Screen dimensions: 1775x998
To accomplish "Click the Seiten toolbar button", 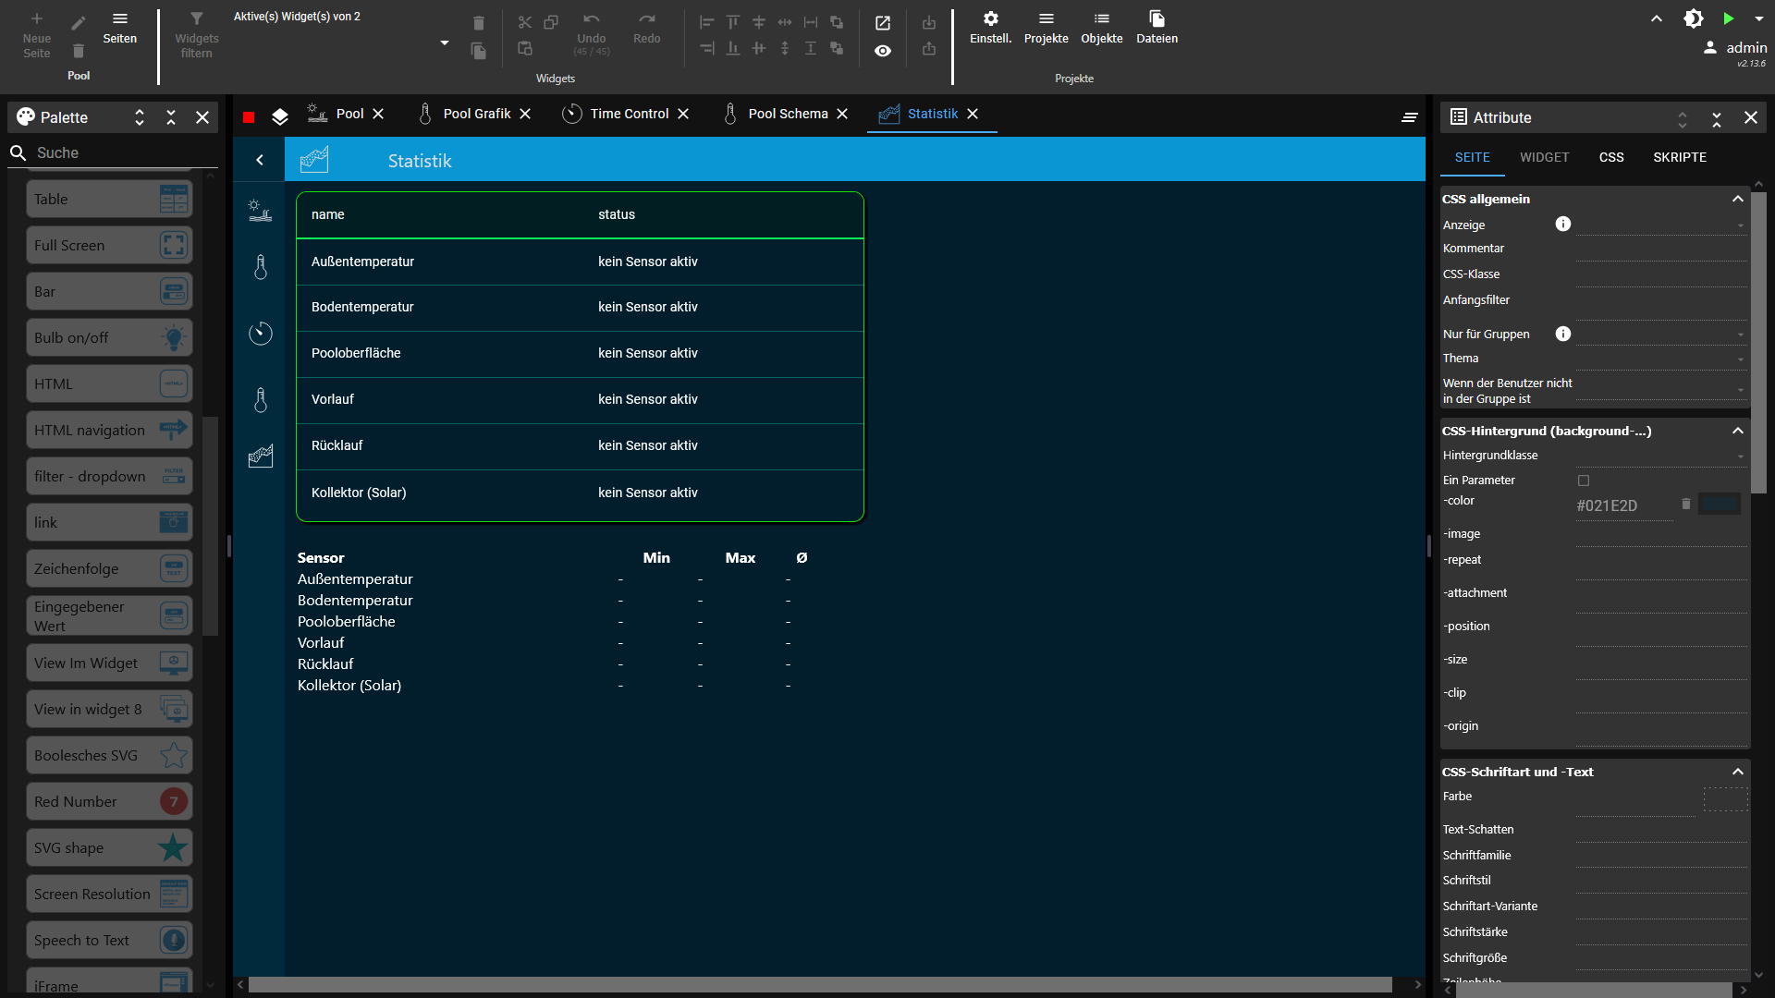I will [x=119, y=28].
